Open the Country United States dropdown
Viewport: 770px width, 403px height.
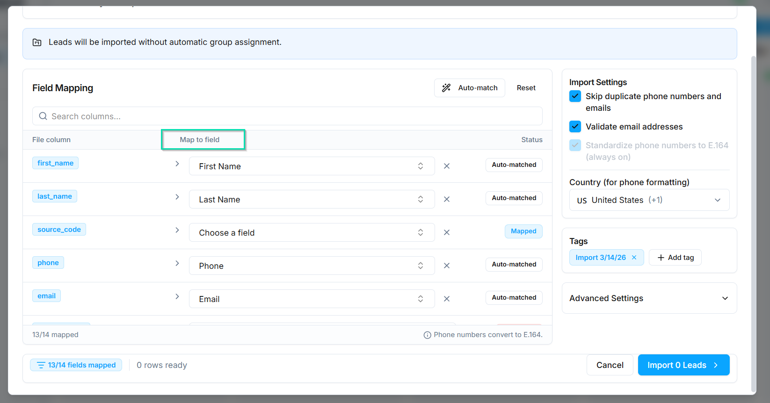coord(649,200)
